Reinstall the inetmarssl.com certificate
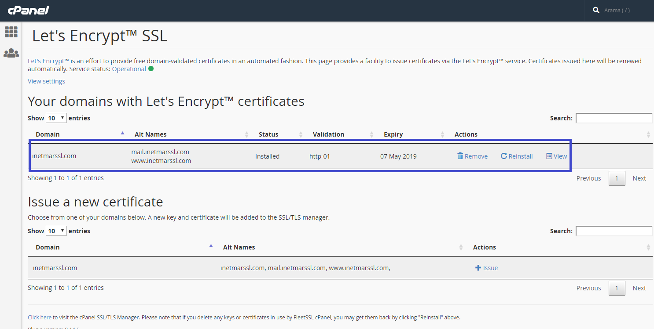Image resolution: width=654 pixels, height=329 pixels. click(517, 156)
